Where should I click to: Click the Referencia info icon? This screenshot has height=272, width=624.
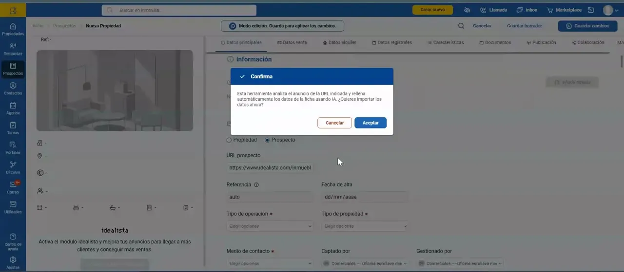[x=256, y=185]
